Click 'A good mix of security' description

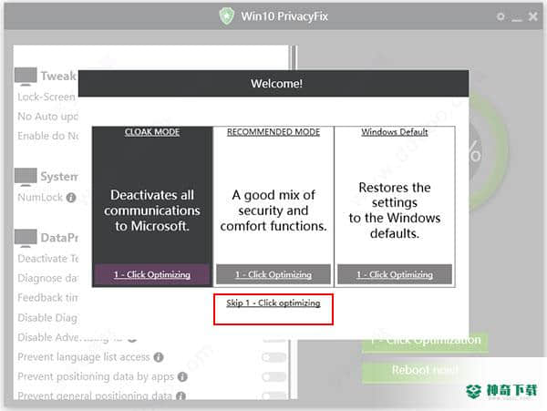click(273, 211)
